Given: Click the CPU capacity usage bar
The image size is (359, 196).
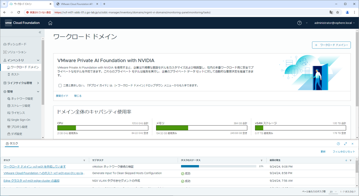Looking at the screenshot, I should 103,128.
